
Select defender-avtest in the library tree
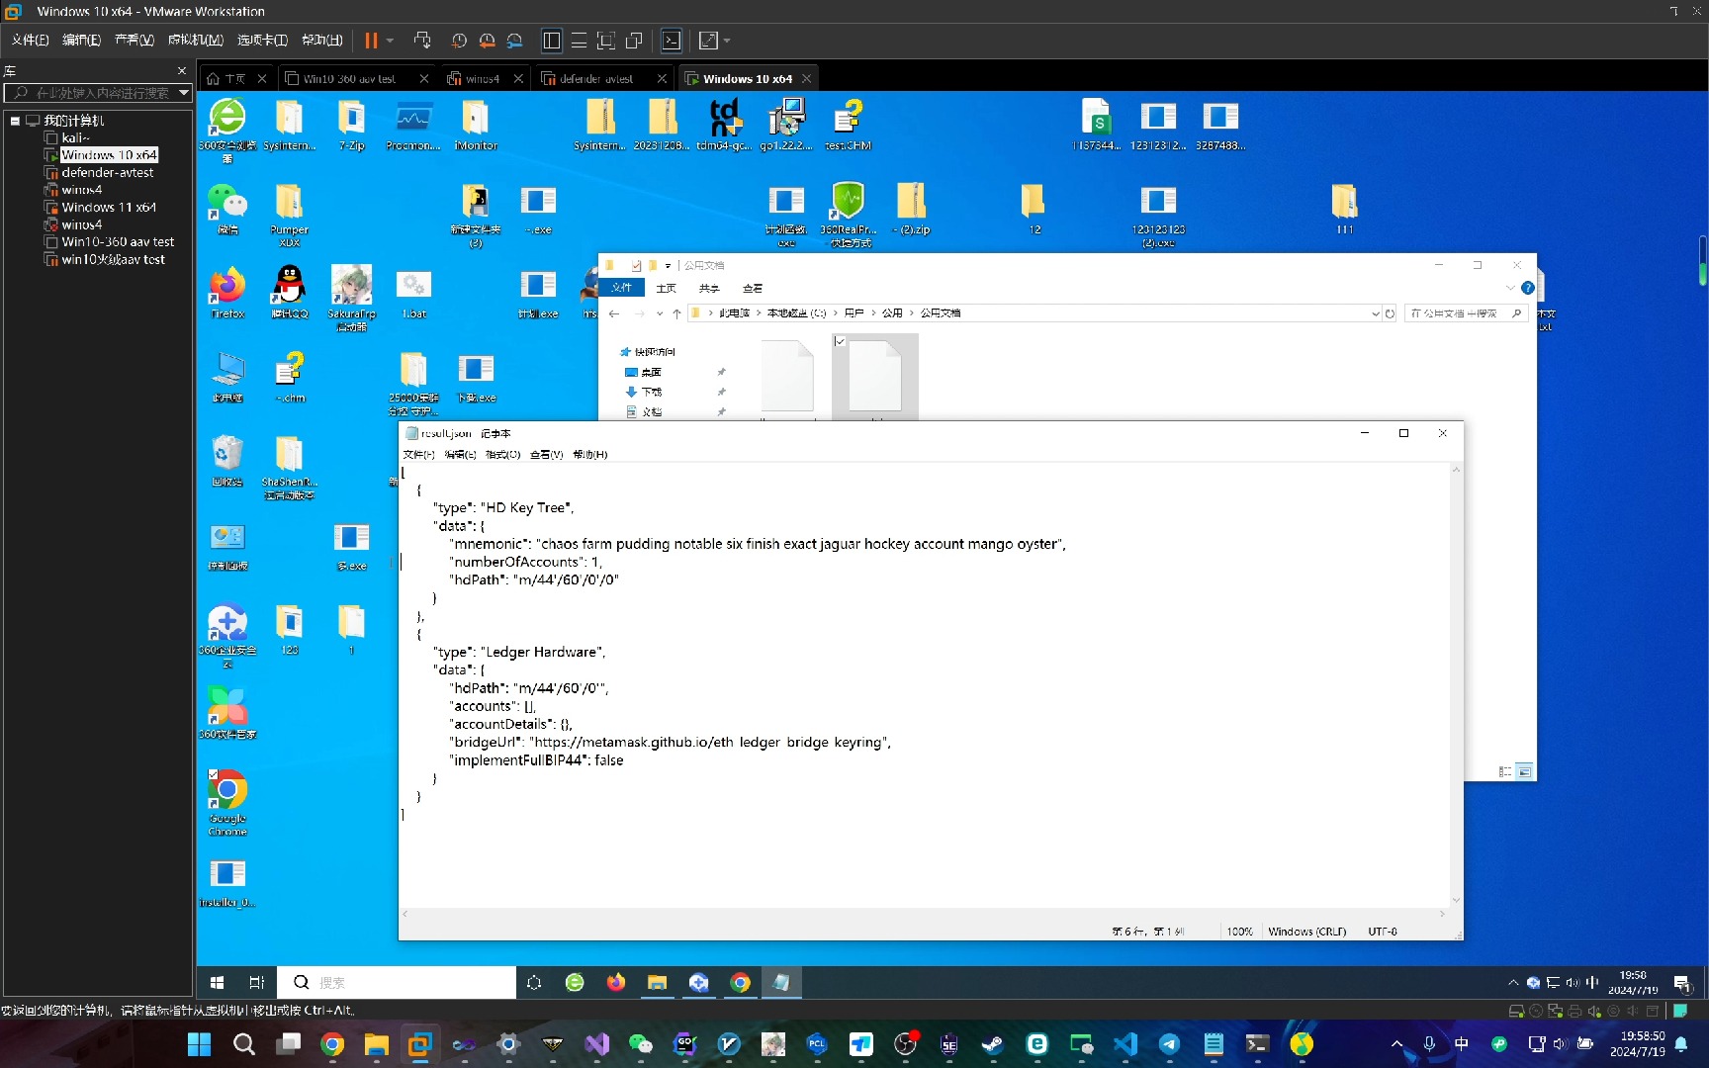point(107,173)
